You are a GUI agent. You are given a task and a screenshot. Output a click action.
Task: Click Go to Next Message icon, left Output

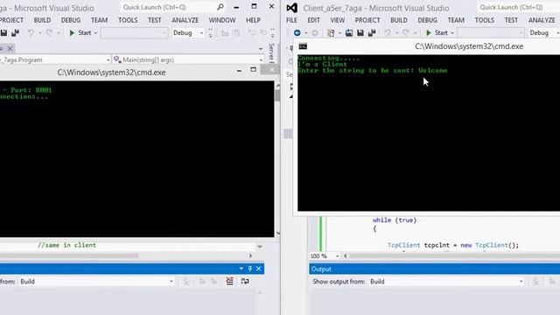click(213, 282)
